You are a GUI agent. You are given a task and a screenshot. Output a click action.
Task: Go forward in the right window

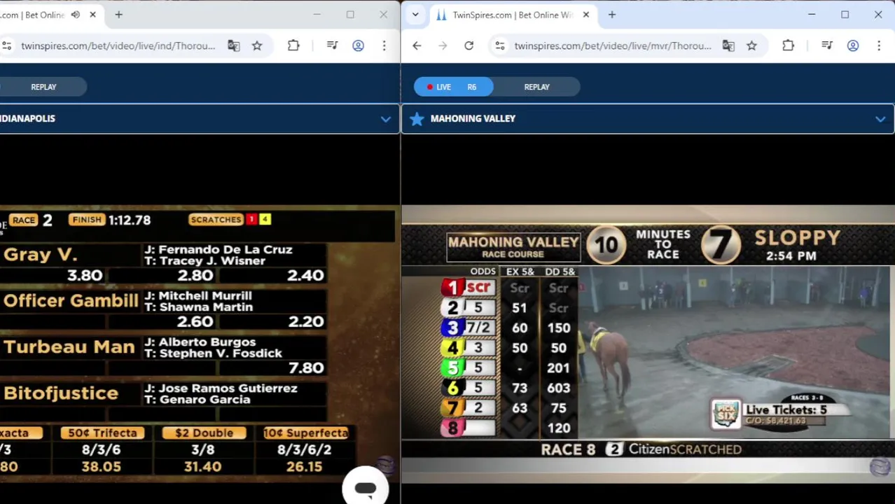click(443, 45)
